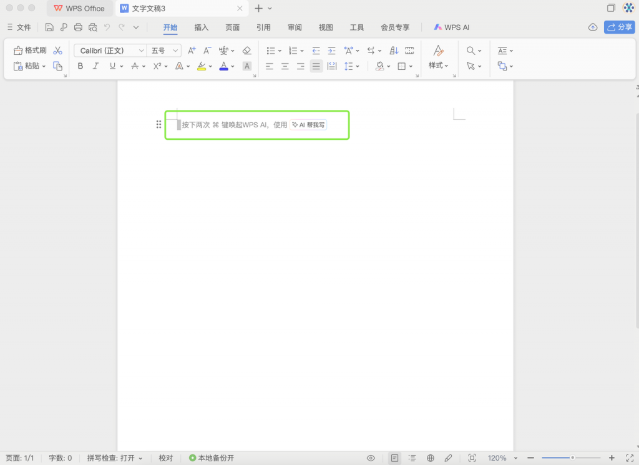This screenshot has height=465, width=639.
Task: Center align text
Action: tap(285, 66)
